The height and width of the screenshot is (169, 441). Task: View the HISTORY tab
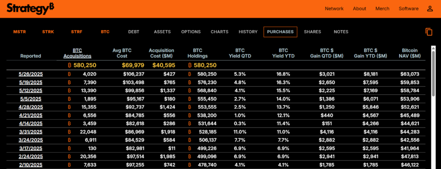(x=248, y=32)
